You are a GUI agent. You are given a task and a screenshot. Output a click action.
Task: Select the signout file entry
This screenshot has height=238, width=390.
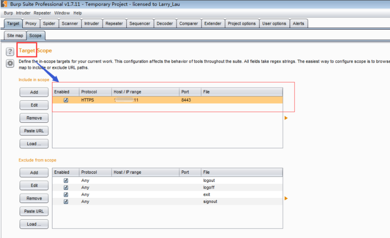[x=242, y=202]
